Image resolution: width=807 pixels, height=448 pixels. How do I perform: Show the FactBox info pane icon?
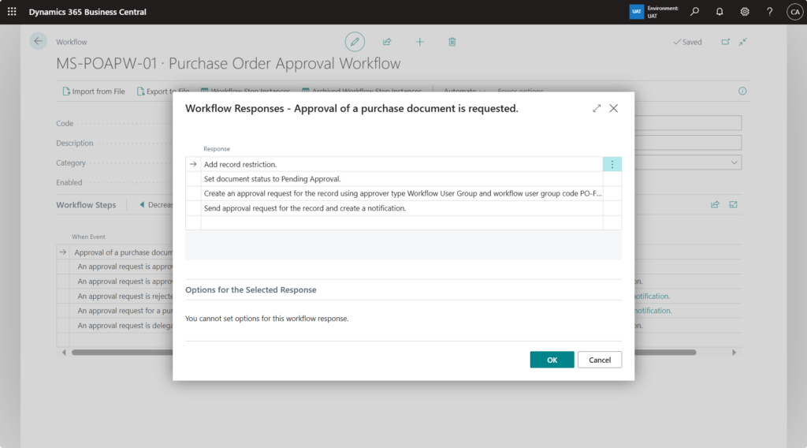[x=742, y=91]
